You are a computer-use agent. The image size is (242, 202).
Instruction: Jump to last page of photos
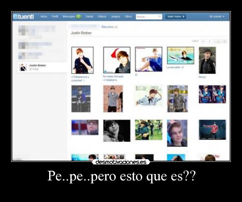[225, 41]
